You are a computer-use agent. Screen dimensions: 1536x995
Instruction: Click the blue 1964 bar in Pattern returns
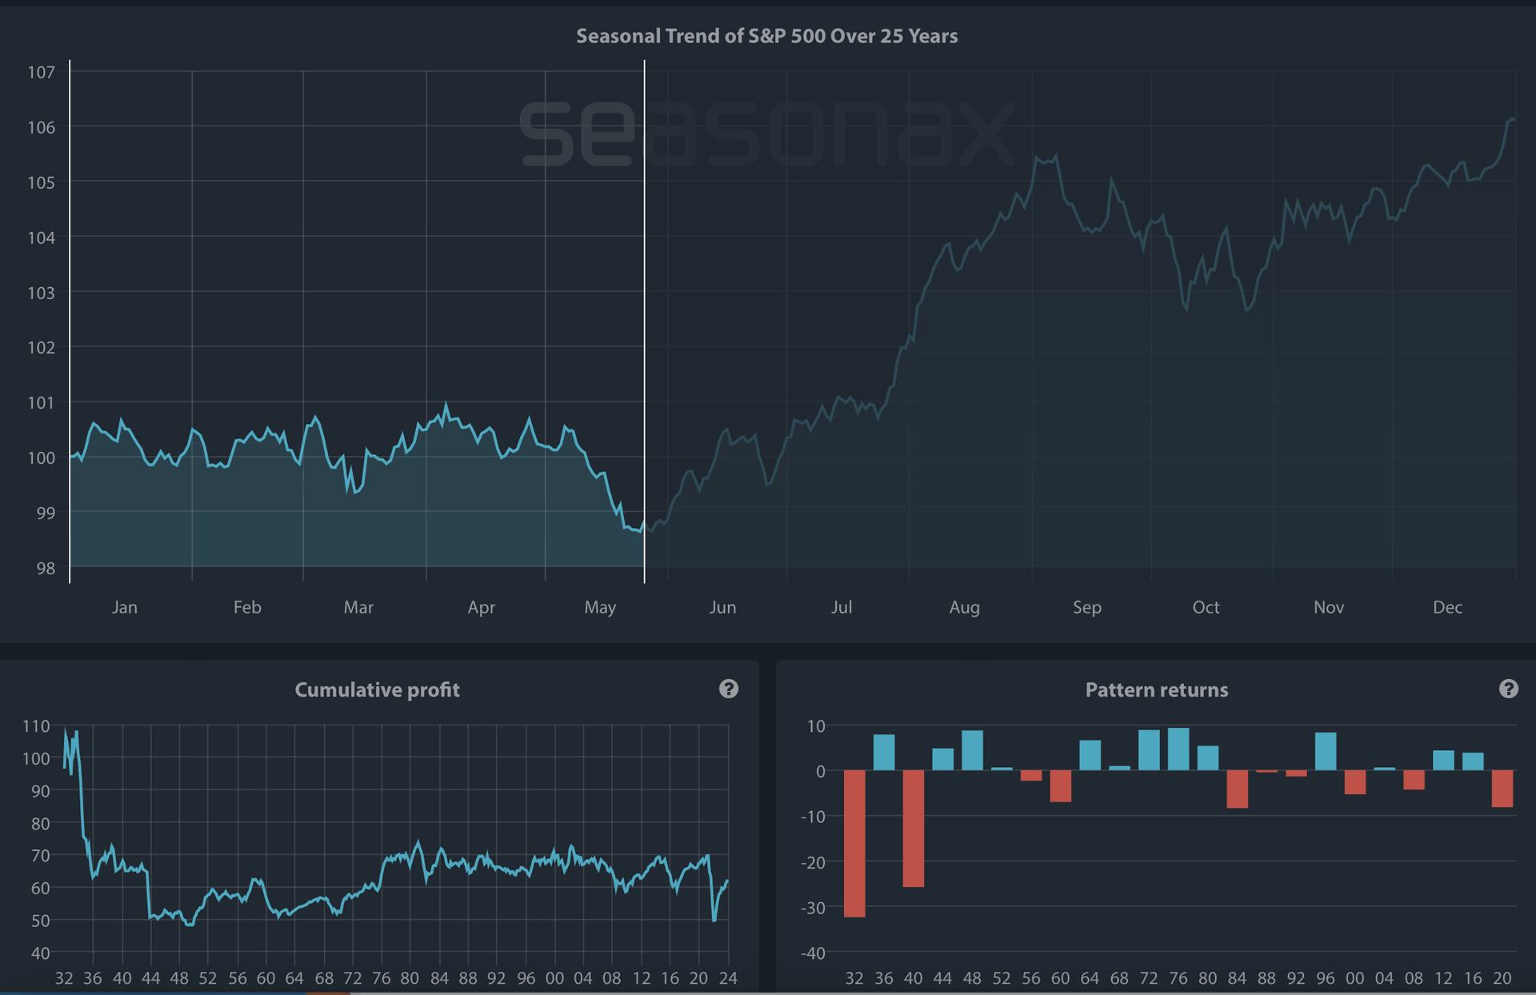1090,755
